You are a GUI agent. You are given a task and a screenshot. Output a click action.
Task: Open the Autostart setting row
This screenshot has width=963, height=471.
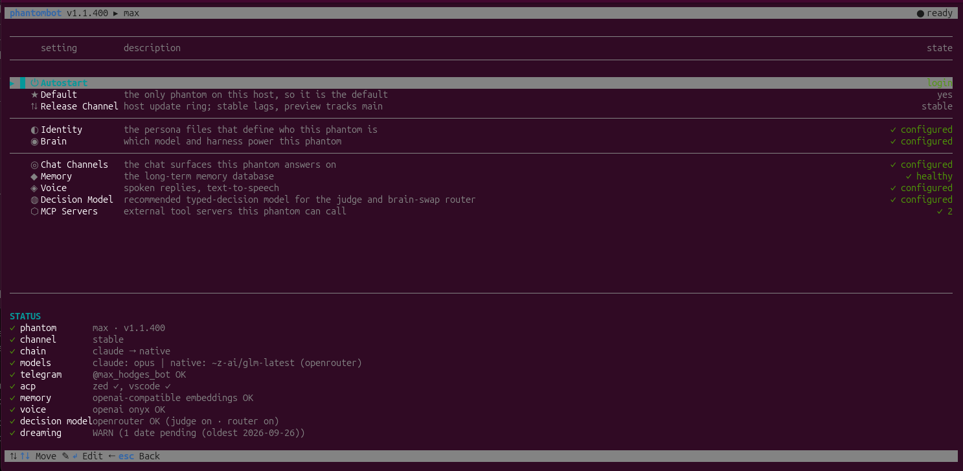click(x=481, y=83)
